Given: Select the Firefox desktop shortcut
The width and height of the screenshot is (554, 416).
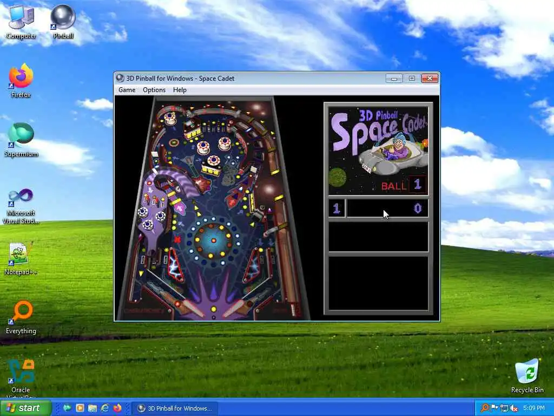Looking at the screenshot, I should pos(21,81).
